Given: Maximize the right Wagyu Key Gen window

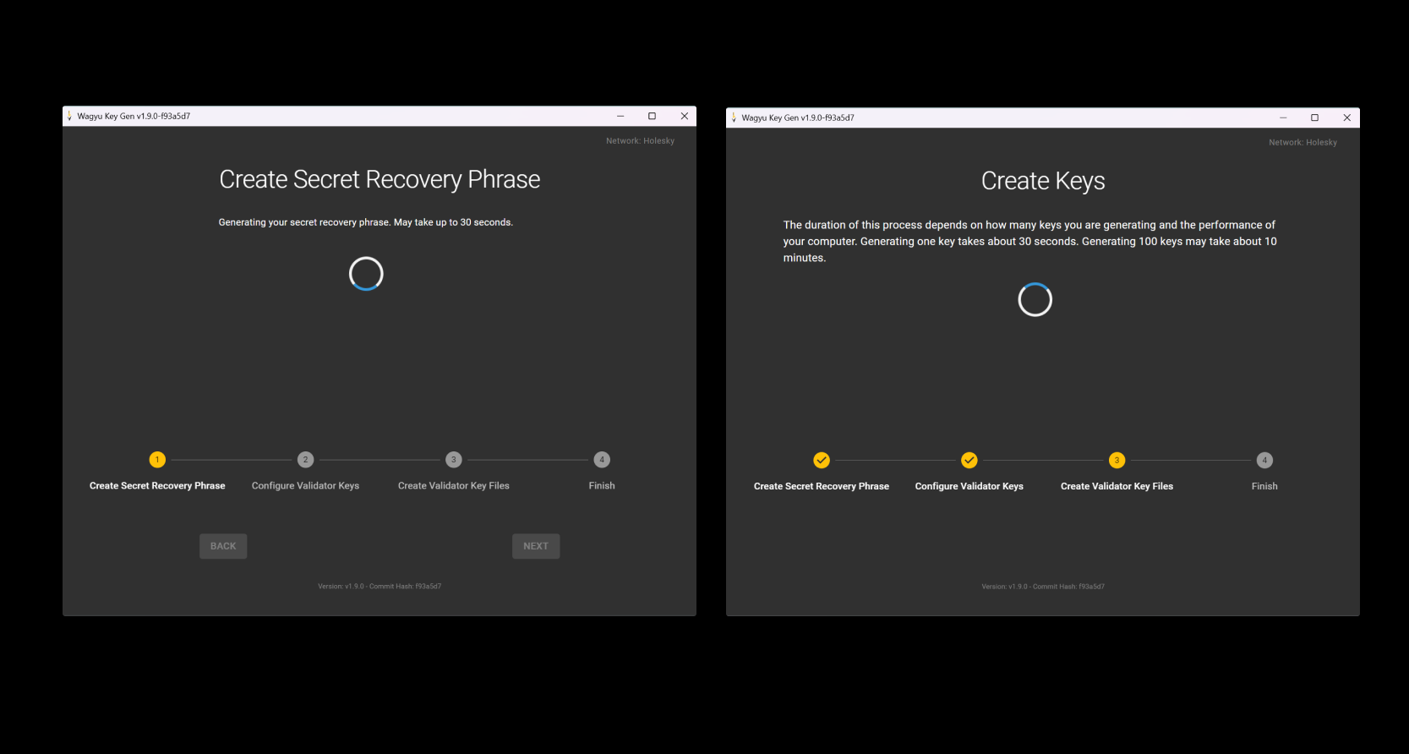Looking at the screenshot, I should pyautogui.click(x=1314, y=117).
